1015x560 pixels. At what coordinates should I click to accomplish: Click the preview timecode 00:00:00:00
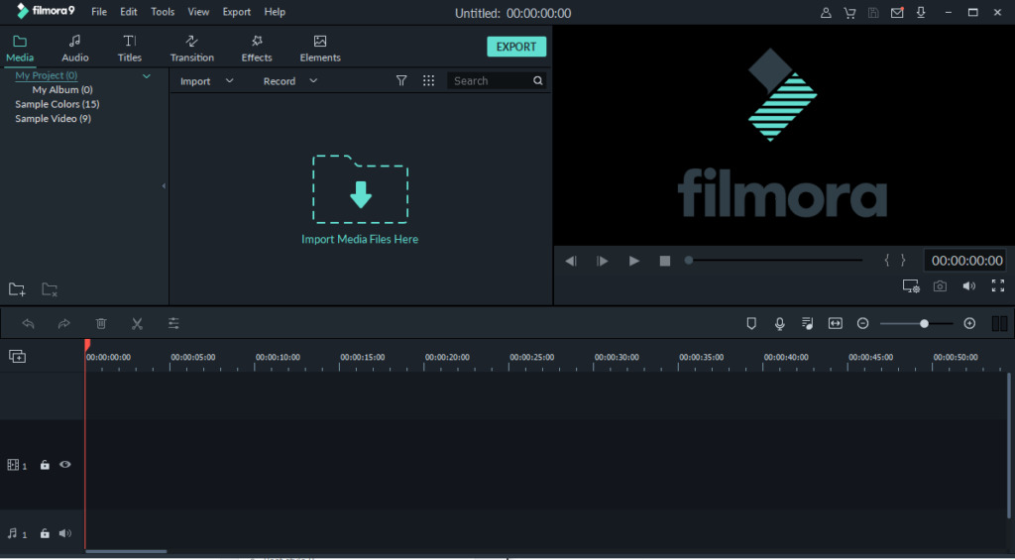point(966,261)
